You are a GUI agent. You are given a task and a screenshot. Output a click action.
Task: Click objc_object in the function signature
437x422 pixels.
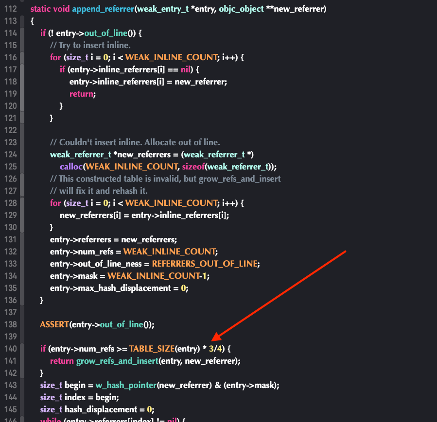pyautogui.click(x=242, y=9)
